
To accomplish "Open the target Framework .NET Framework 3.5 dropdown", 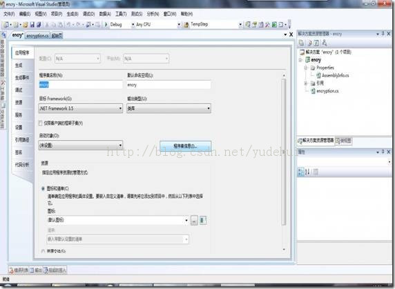I will [x=81, y=108].
